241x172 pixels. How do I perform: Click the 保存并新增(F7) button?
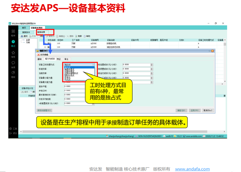(x=44, y=110)
